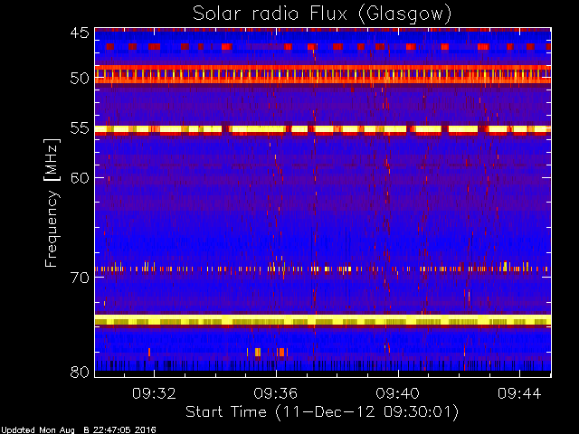Click the "09:44" time tick label
The image size is (579, 434).
click(x=519, y=393)
